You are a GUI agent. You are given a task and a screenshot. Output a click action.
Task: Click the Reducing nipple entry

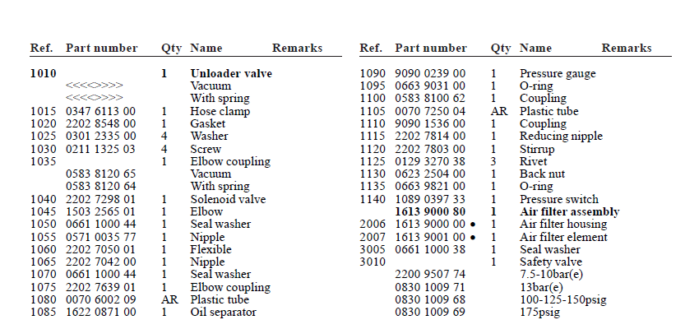[561, 136]
